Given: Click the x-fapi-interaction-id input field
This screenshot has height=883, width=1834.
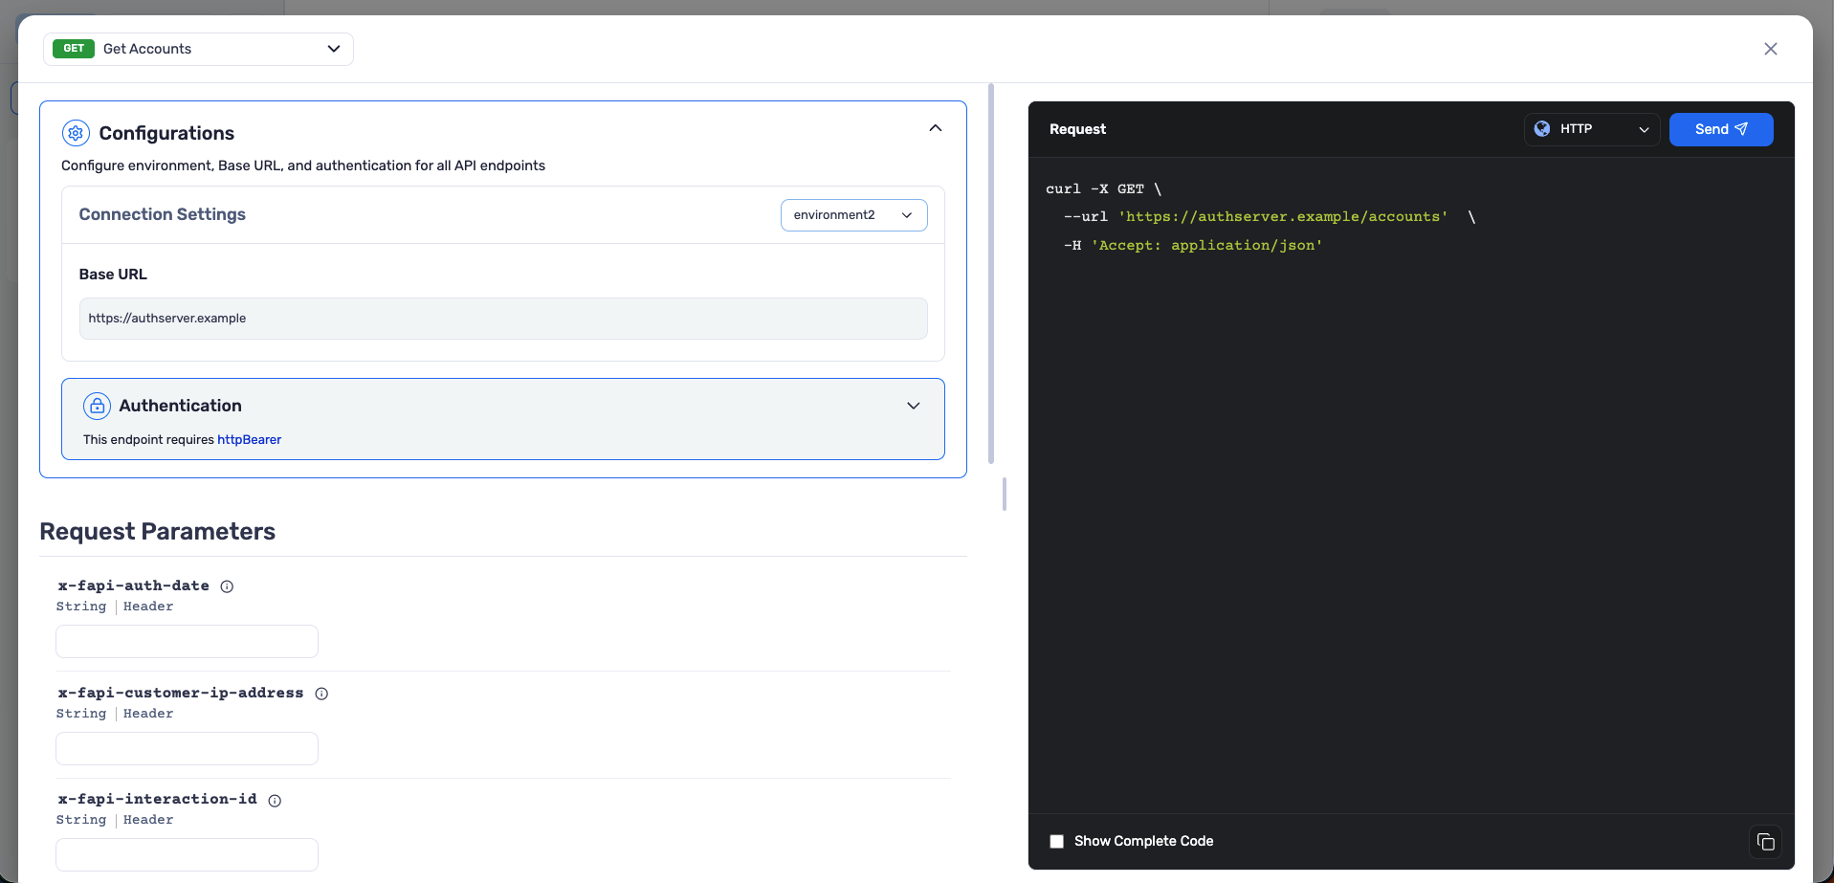Looking at the screenshot, I should 186,854.
